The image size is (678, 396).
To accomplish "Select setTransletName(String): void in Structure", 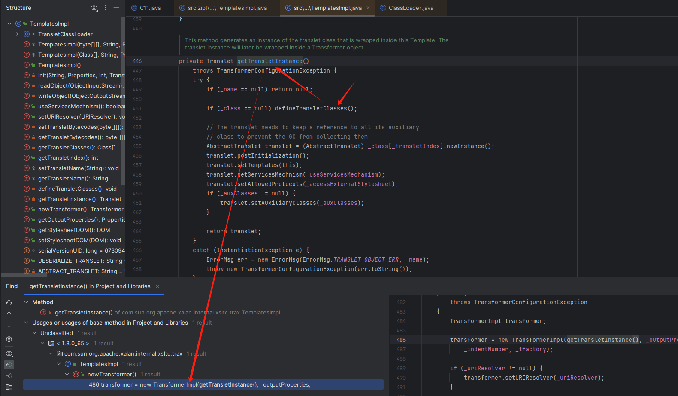I will pos(79,168).
